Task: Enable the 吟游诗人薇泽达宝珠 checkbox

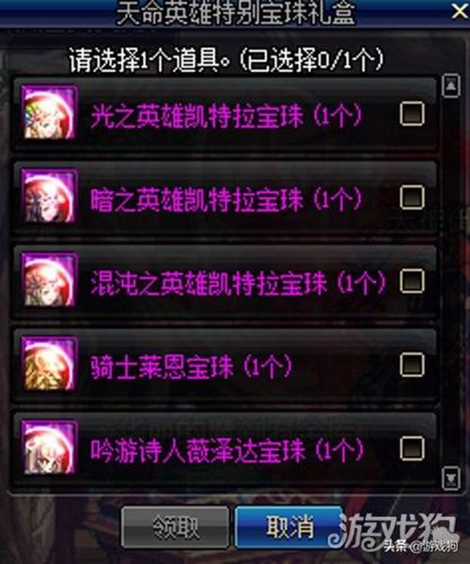Action: 412,447
